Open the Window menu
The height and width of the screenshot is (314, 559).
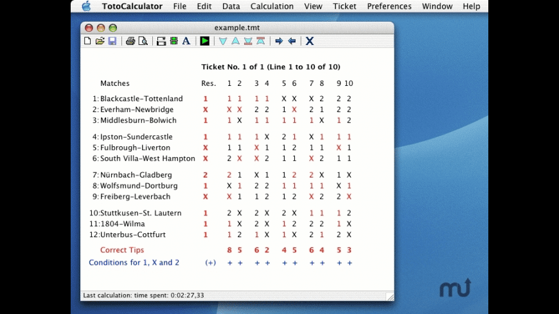(437, 6)
